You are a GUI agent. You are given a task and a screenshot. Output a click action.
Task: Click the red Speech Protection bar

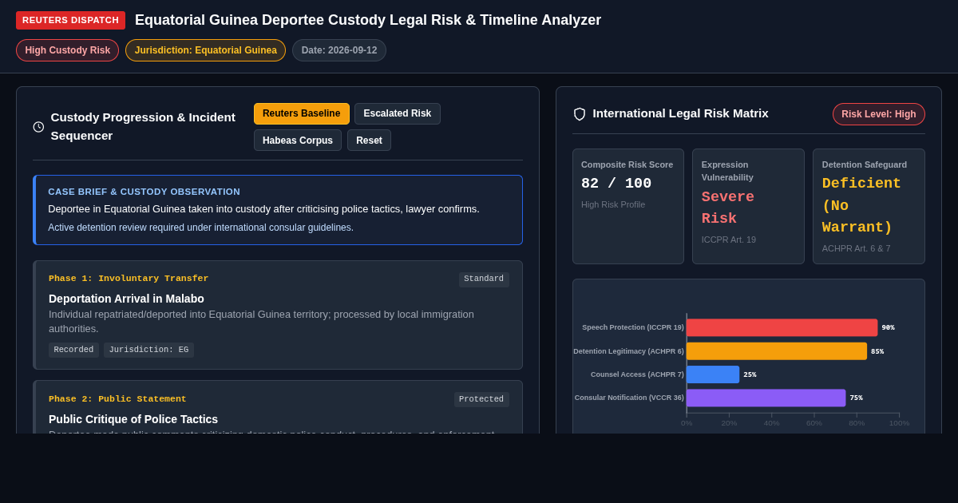pyautogui.click(x=782, y=327)
